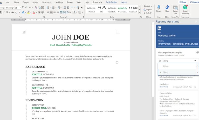Toggle Center alignment
The width and height of the screenshot is (199, 120).
click(51, 12)
